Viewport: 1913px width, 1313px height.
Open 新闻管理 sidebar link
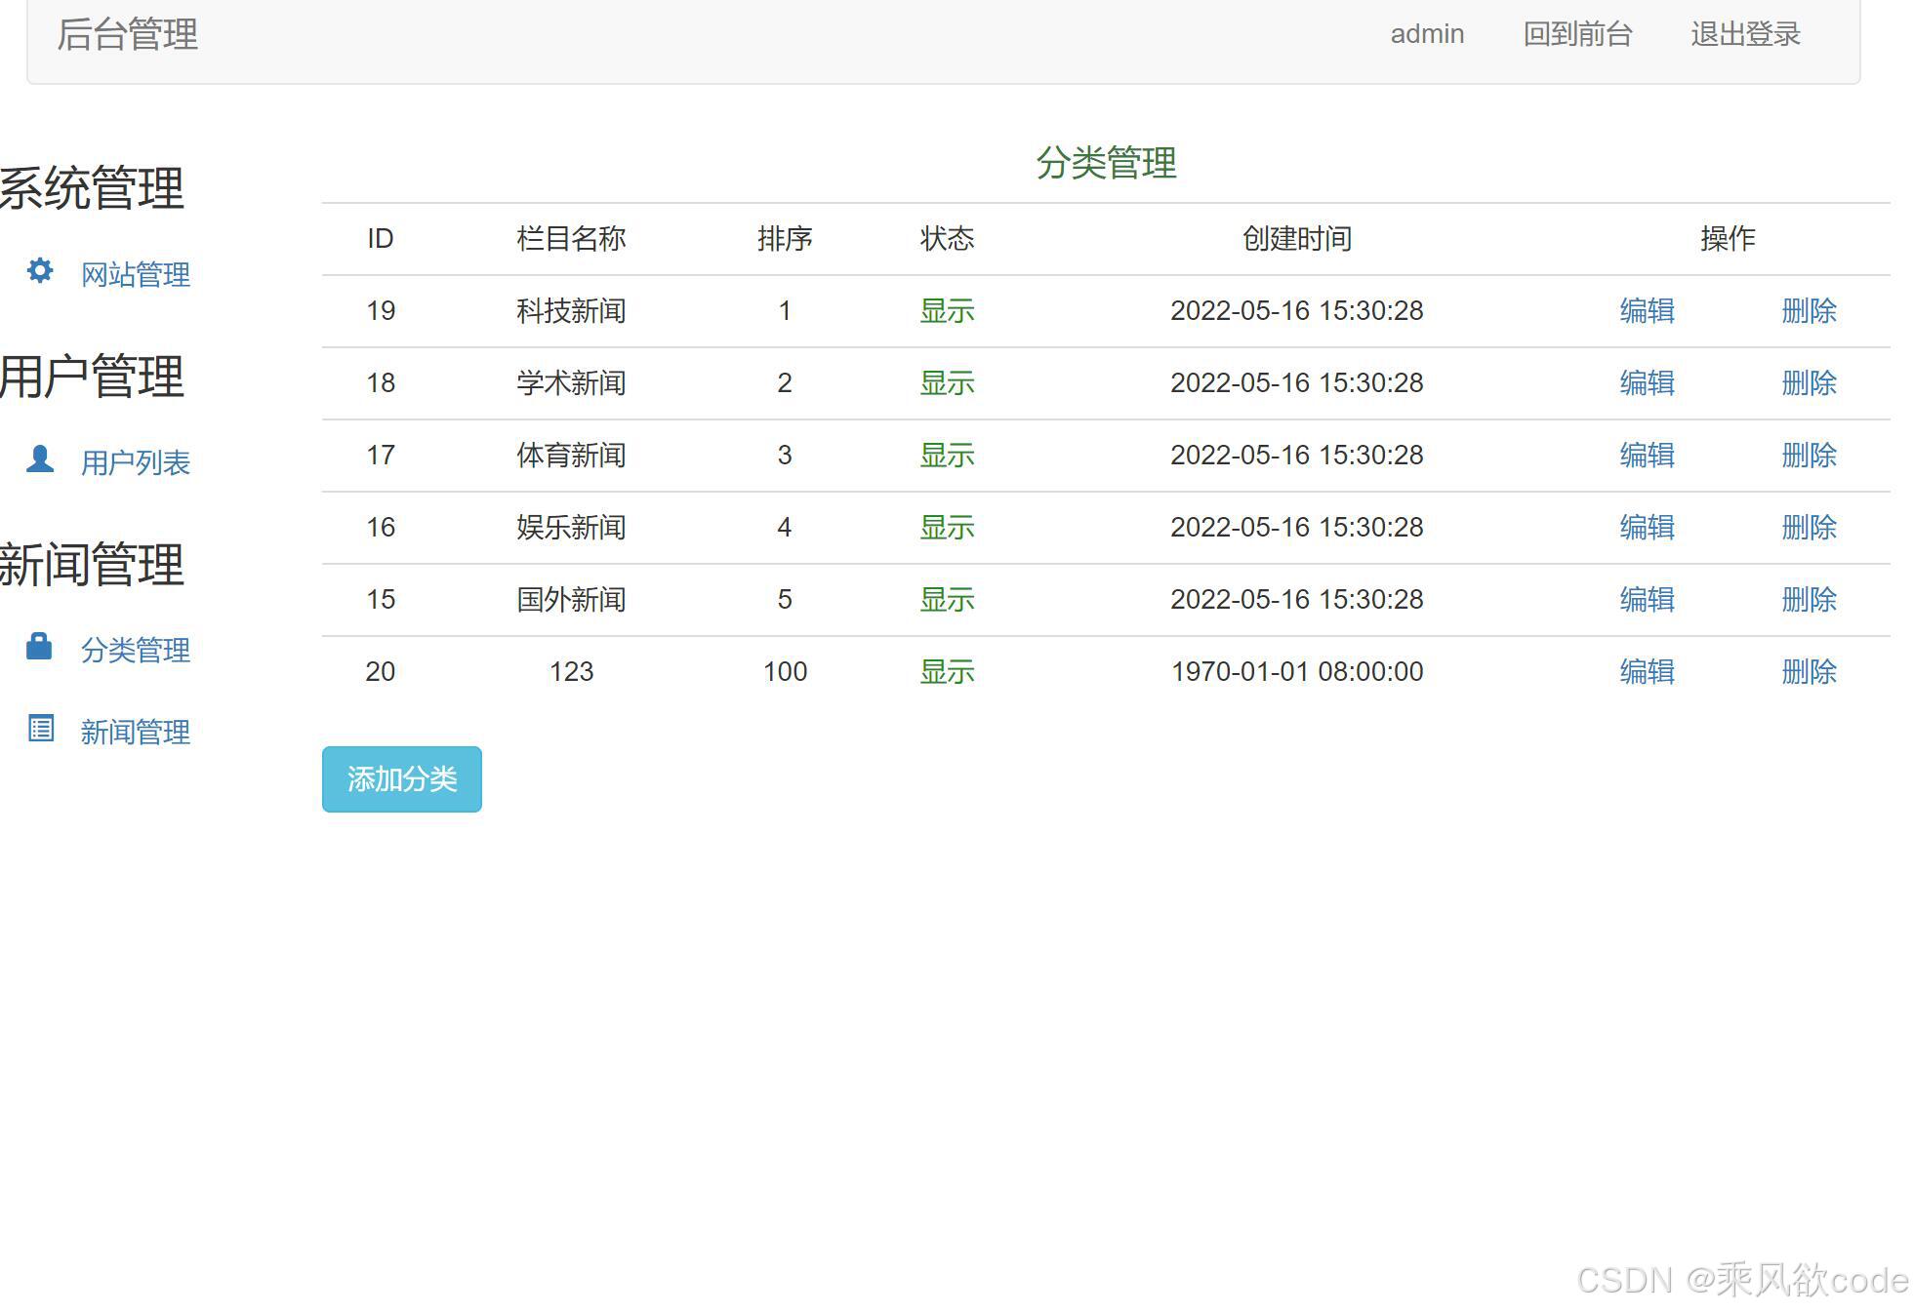coord(135,733)
